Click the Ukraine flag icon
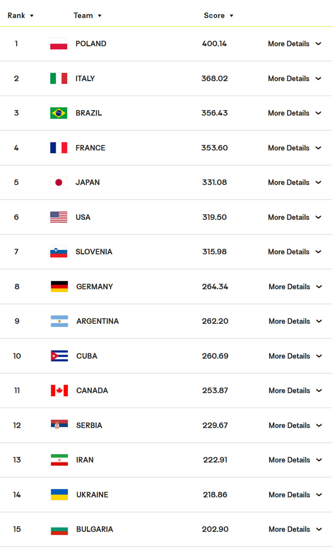 [x=59, y=495]
